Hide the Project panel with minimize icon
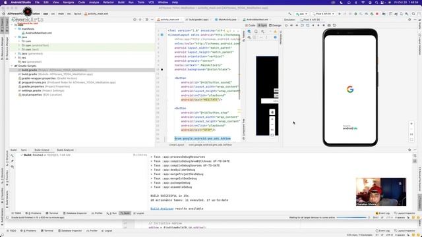Image resolution: width=422 pixels, height=237 pixels. click(152, 20)
